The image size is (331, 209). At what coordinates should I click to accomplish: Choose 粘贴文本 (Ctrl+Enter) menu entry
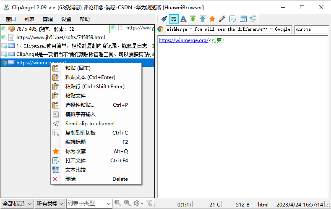(96, 77)
